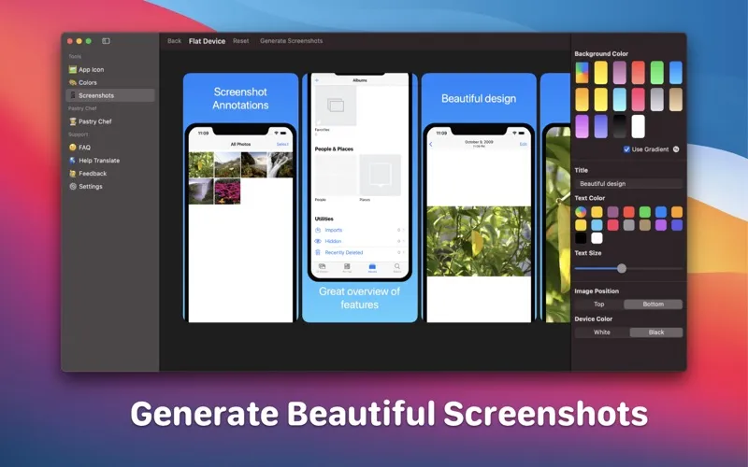Set image position to Top
This screenshot has height=467, width=748.
(x=599, y=304)
